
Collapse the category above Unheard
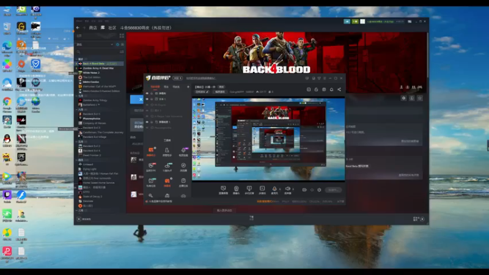77,160
